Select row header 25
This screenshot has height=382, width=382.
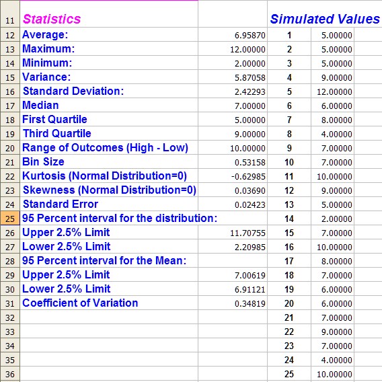click(10, 219)
